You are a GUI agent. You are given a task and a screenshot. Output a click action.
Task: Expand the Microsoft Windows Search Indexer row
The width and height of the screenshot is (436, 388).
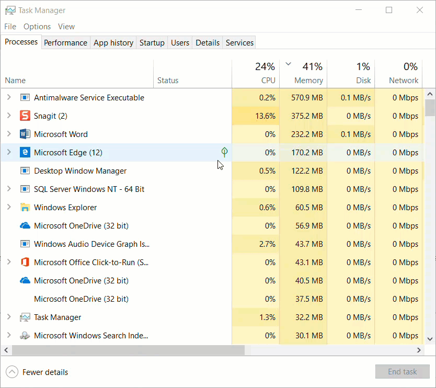pos(9,335)
